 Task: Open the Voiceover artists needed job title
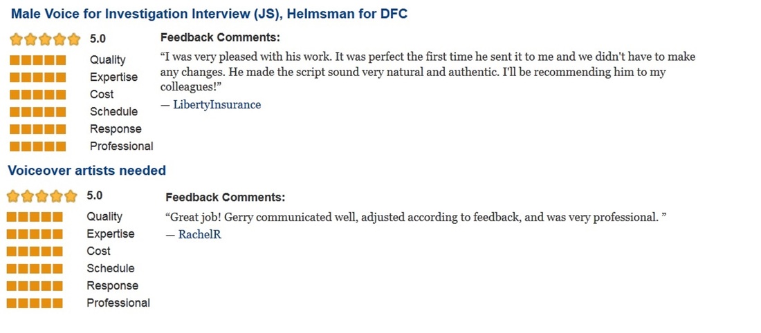(87, 170)
